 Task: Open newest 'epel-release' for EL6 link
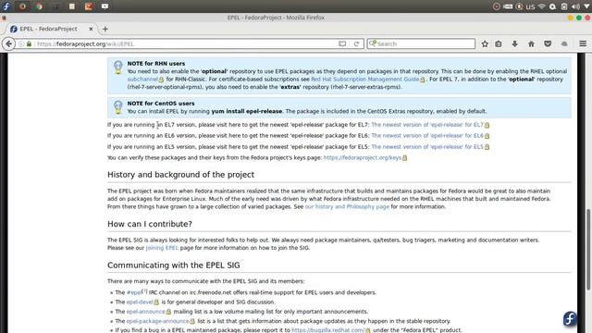tap(427, 136)
